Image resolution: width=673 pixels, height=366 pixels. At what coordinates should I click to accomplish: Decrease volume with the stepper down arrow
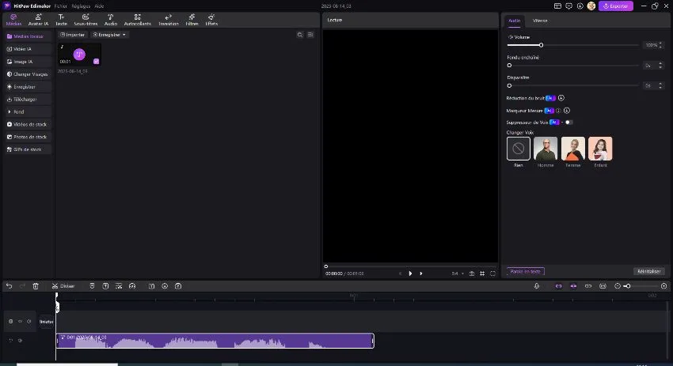pos(660,47)
